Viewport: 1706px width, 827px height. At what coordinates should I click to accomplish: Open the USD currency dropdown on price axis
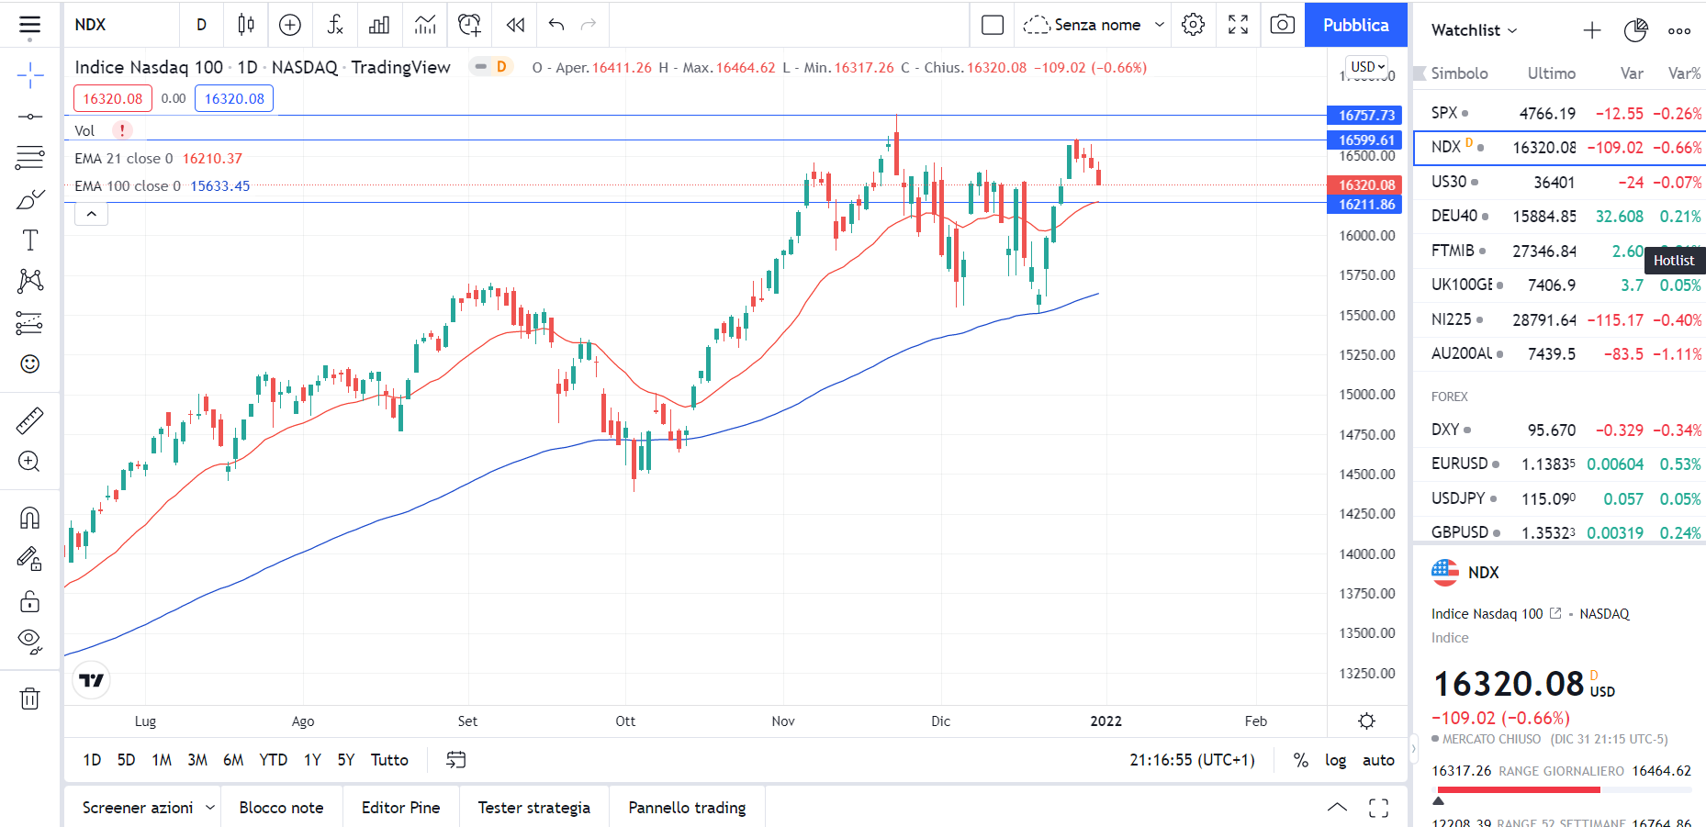coord(1367,67)
